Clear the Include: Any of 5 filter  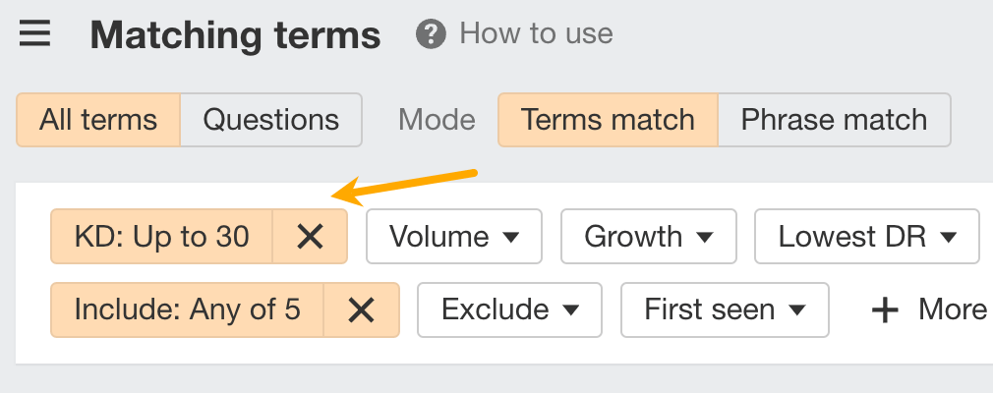pos(362,310)
